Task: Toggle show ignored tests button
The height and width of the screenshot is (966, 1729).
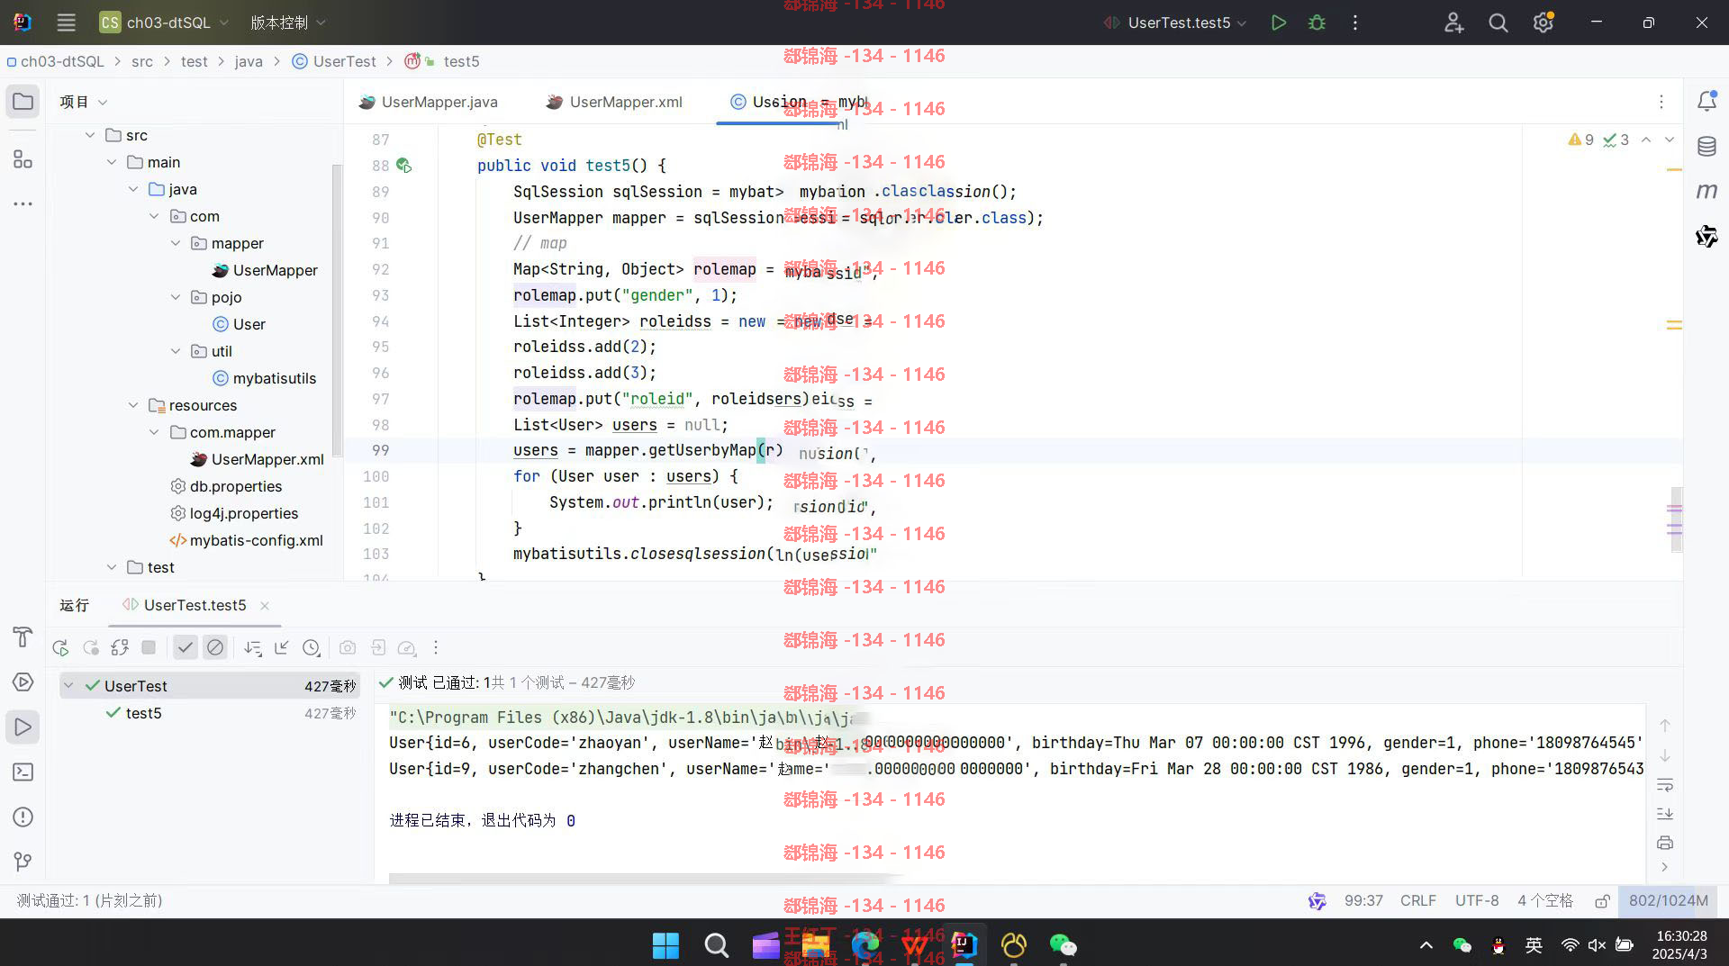Action: 215,647
